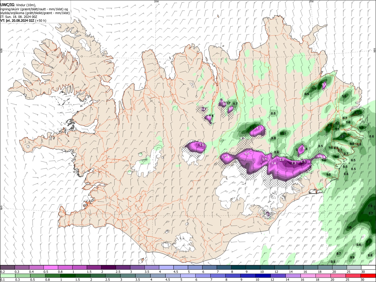376x282 pixels.
Task: Click the 'UWC/IG' heading in the title box
Action: pyautogui.click(x=7, y=5)
